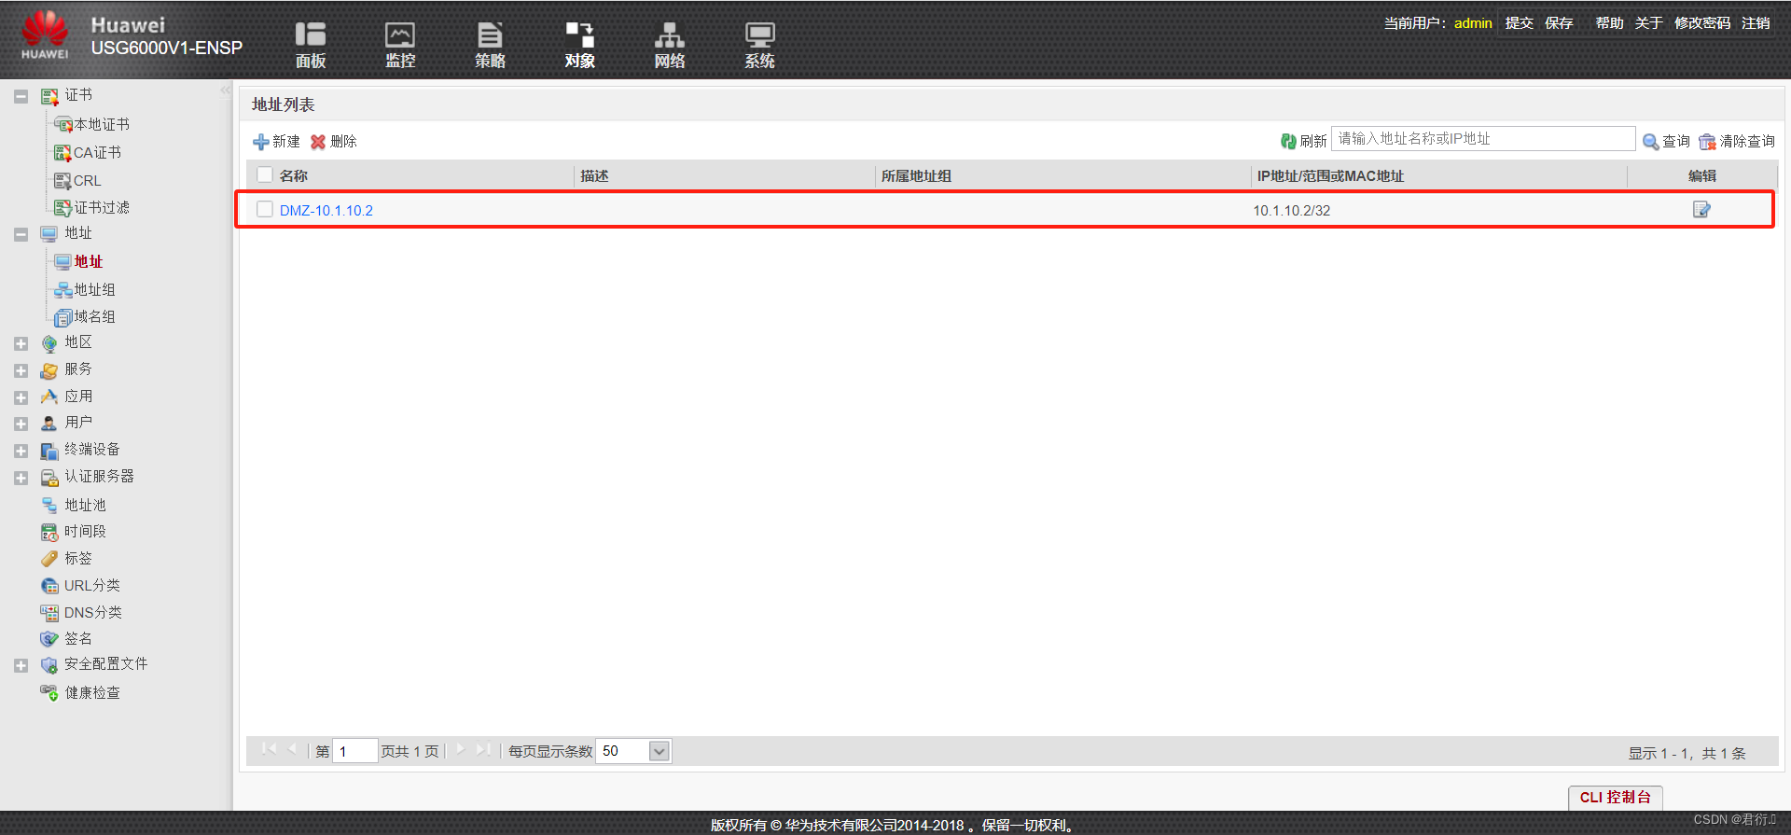This screenshot has width=1791, height=835.
Task: Click the page number input field
Action: pos(354,751)
